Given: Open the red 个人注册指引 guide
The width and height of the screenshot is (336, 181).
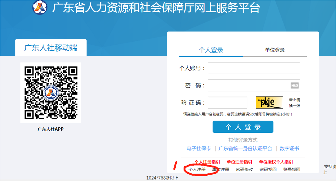Looking at the screenshot, I should 207,162.
